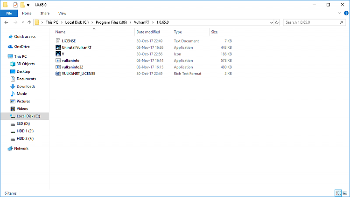Screen dimensions: 350x197
Task: Click VulkanRT breadcrumb segment
Action: (x=141, y=22)
